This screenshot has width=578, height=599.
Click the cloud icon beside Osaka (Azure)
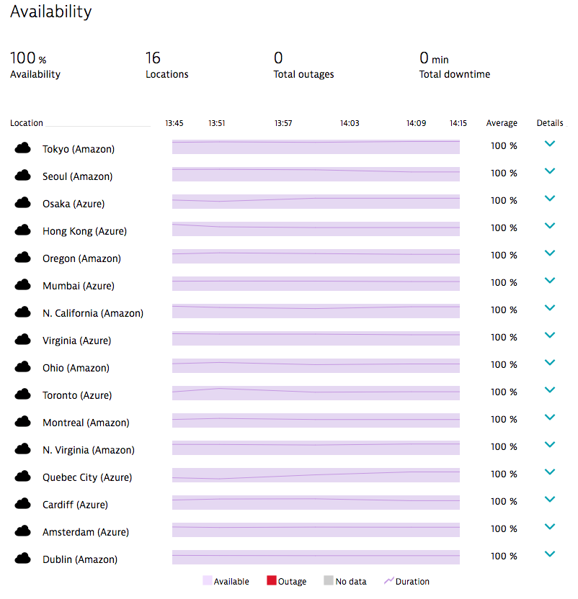coord(22,202)
